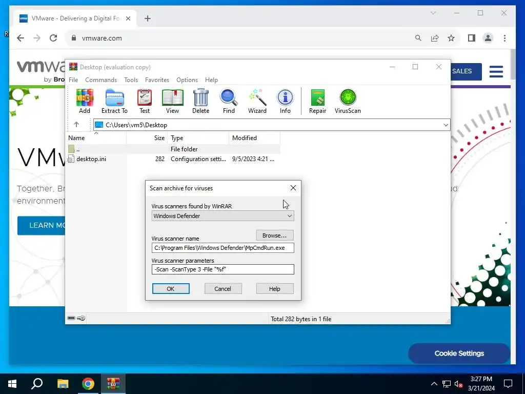Open the Favorites menu
This screenshot has width=525, height=394.
[x=157, y=80]
